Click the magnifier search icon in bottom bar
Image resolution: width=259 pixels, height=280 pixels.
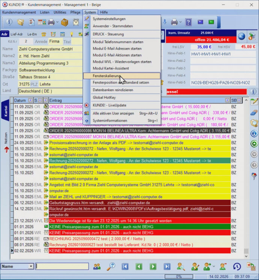(x=111, y=266)
